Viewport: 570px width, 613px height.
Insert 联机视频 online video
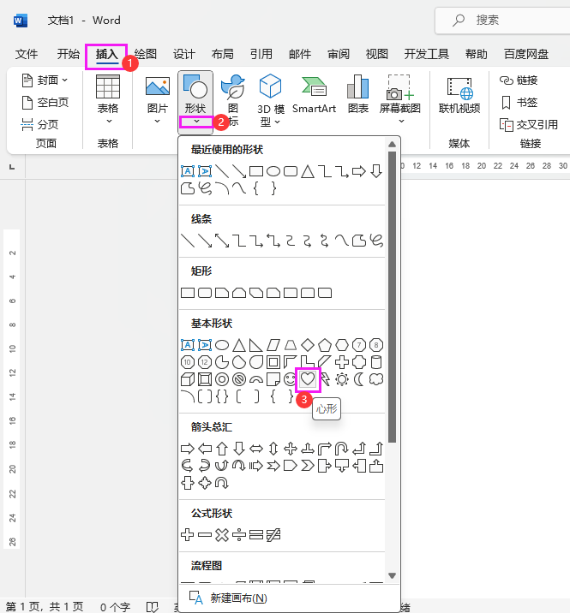pos(459,95)
